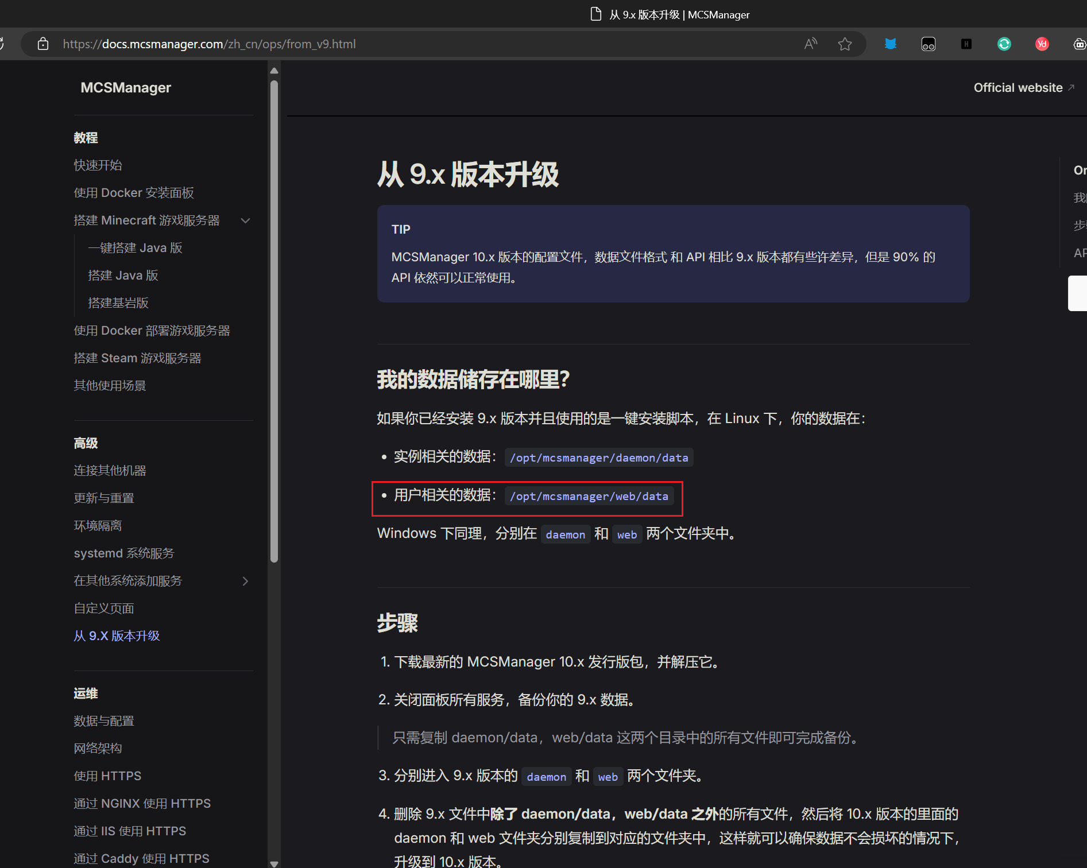Click the black H extension icon
The width and height of the screenshot is (1087, 868).
pyautogui.click(x=965, y=44)
